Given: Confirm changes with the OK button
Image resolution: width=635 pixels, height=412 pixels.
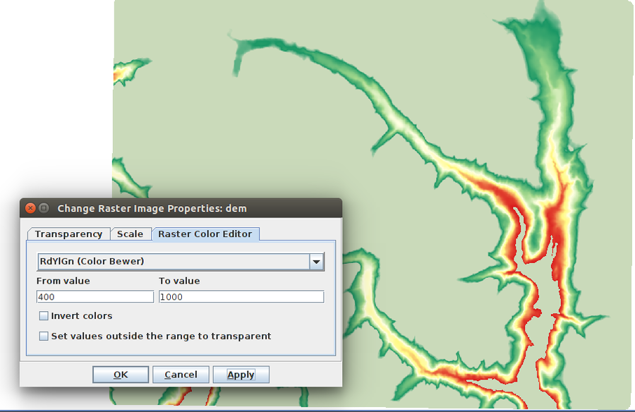Looking at the screenshot, I should pos(120,374).
